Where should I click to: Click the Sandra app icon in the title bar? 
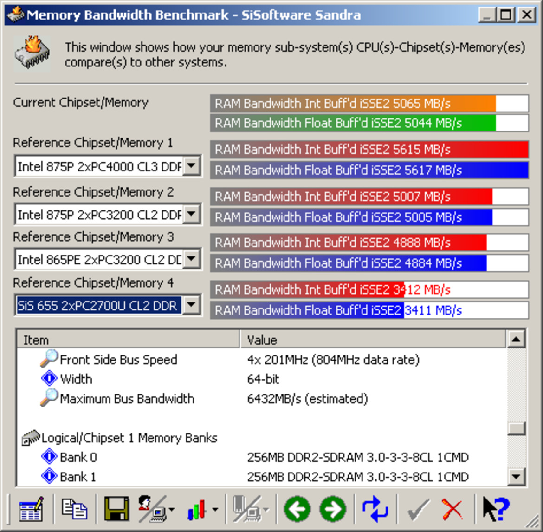click(x=15, y=14)
